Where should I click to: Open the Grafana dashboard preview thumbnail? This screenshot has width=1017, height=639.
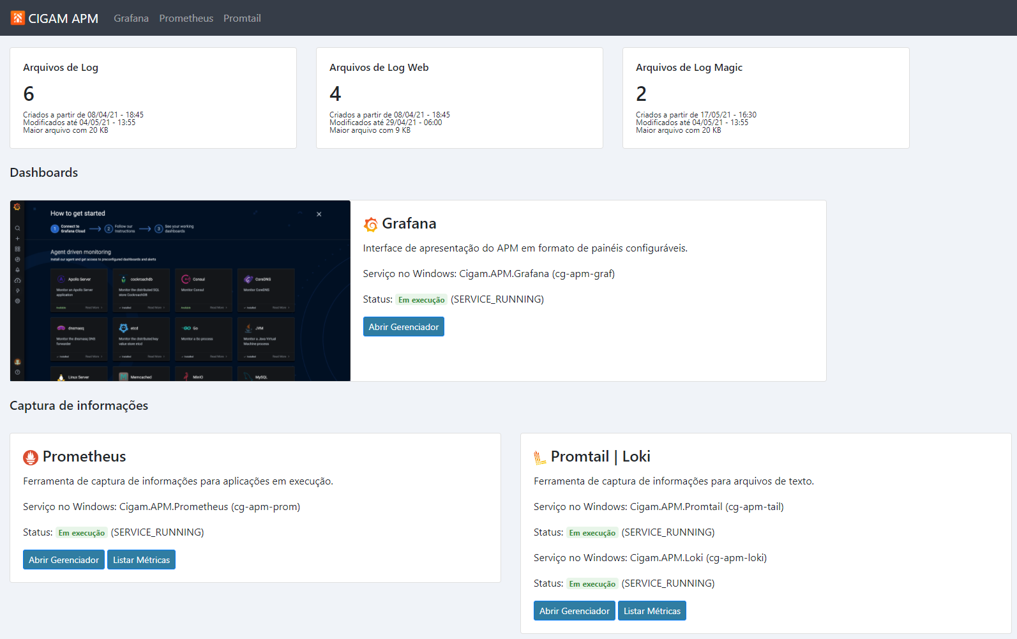click(180, 291)
